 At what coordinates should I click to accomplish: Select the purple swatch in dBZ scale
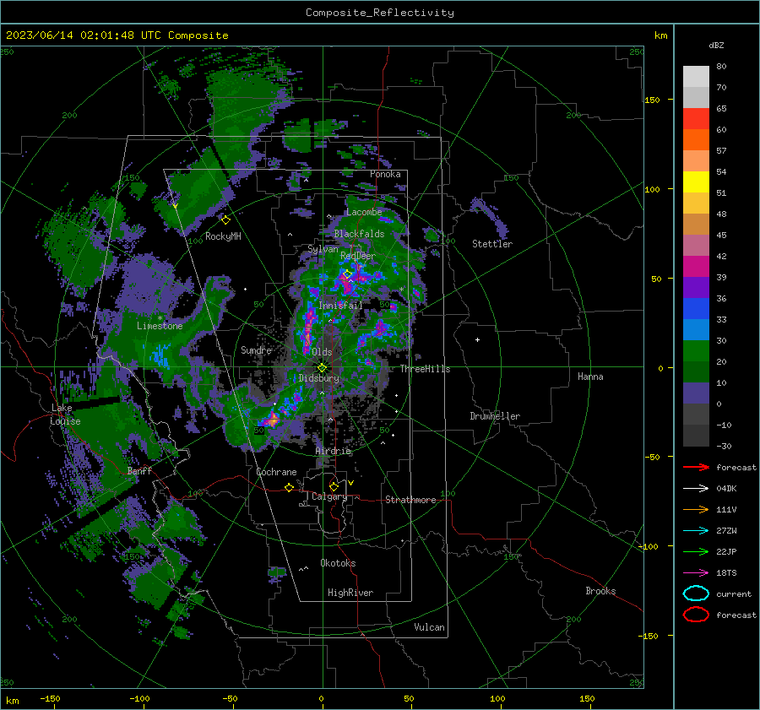(696, 287)
